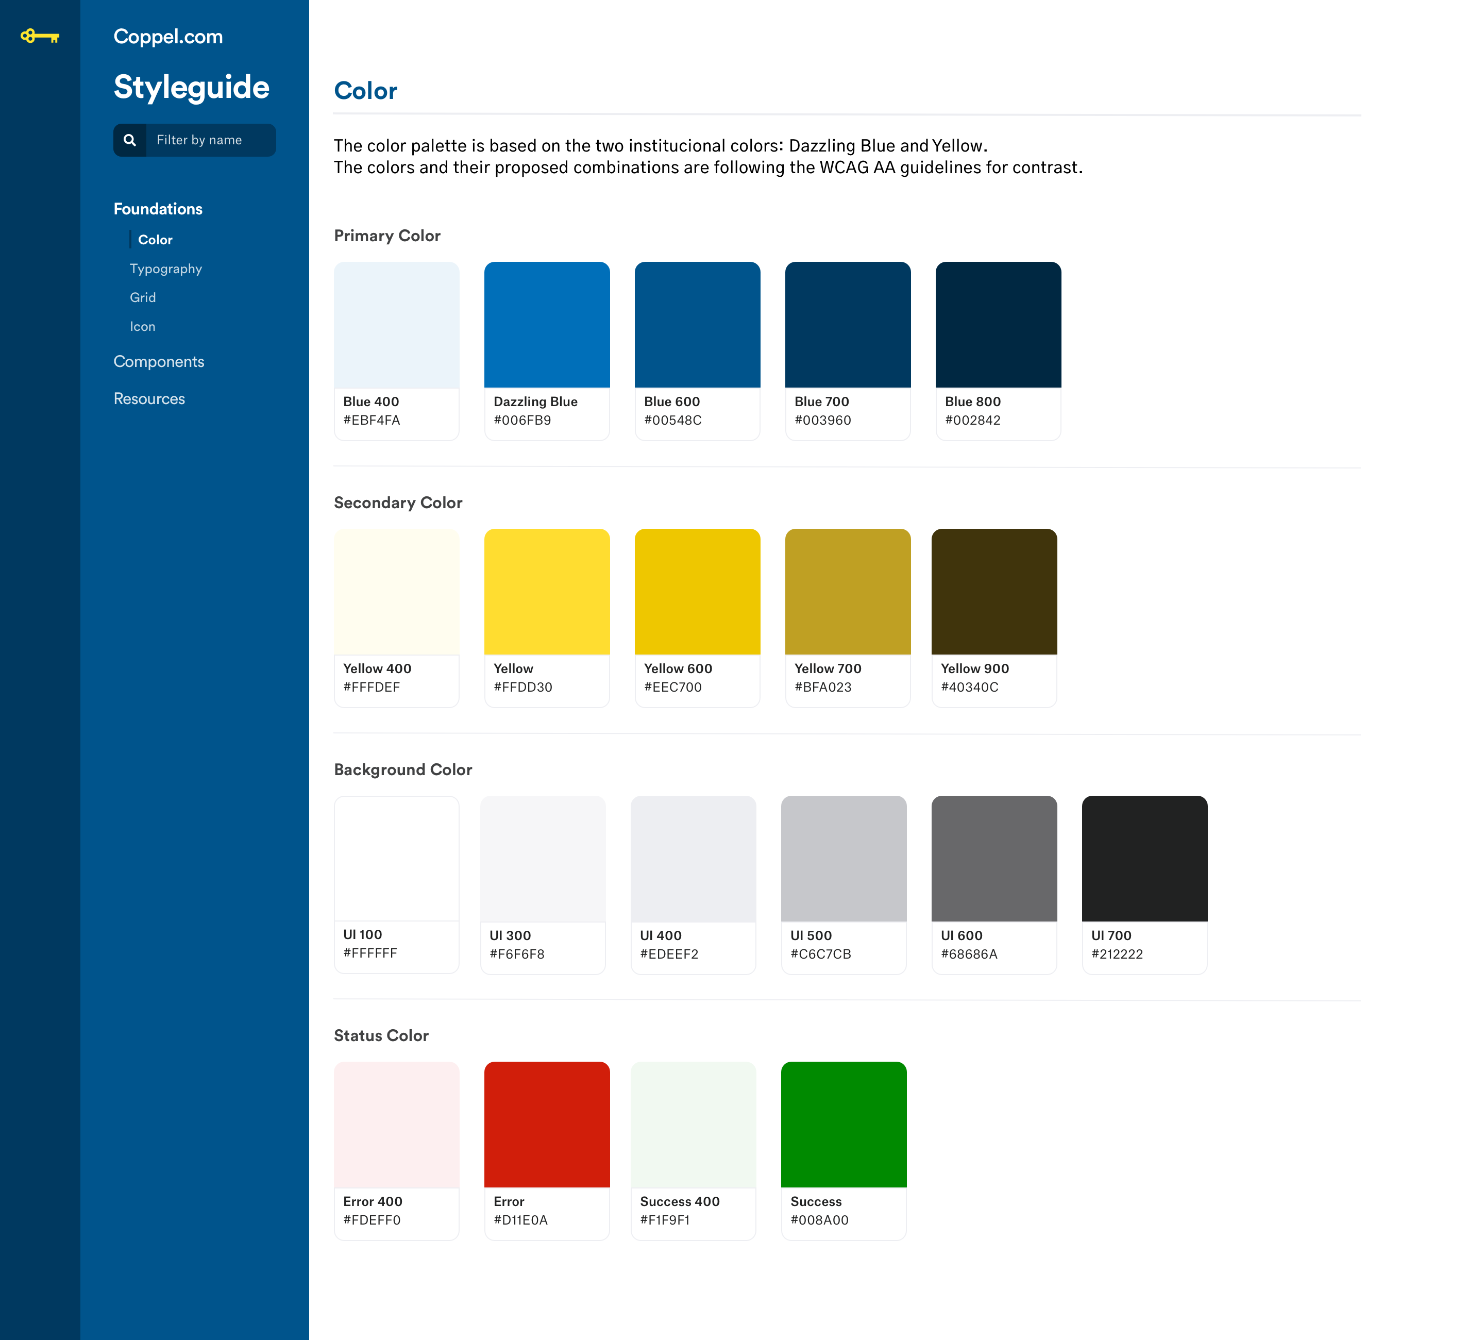Open the Coppel.com link
1484x1340 pixels.
tap(168, 37)
